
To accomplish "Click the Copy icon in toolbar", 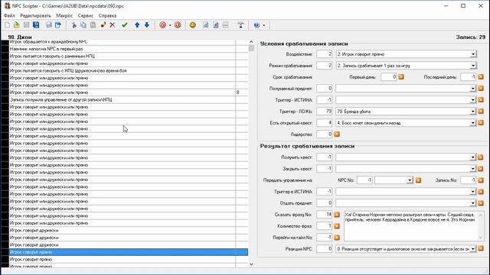I will [x=83, y=25].
